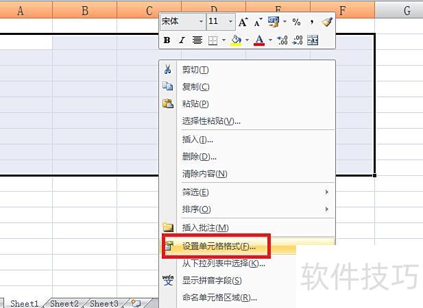The height and width of the screenshot is (308, 423).
Task: Increase font size with large A icon
Action: [x=243, y=22]
